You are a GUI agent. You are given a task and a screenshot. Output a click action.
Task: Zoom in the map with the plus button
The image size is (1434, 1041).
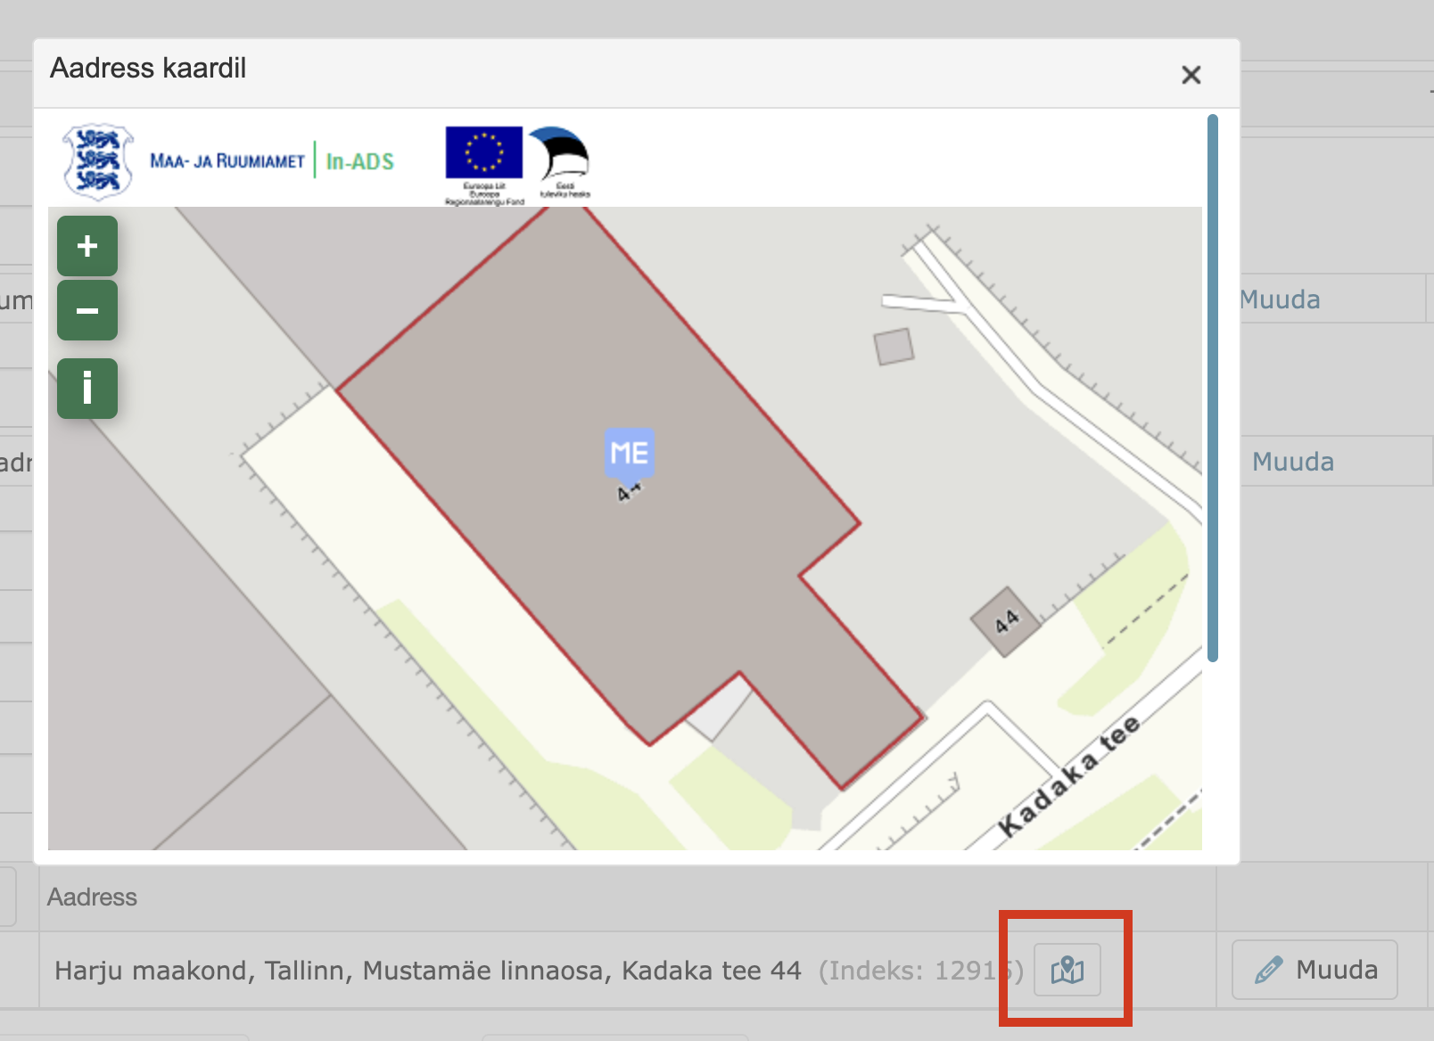pos(87,246)
